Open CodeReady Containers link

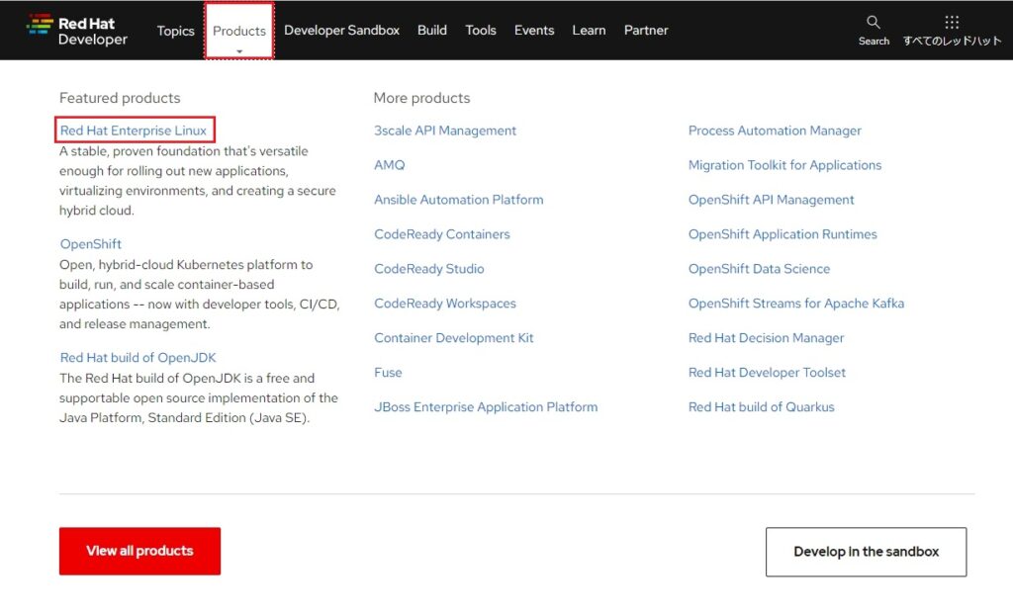click(x=442, y=234)
